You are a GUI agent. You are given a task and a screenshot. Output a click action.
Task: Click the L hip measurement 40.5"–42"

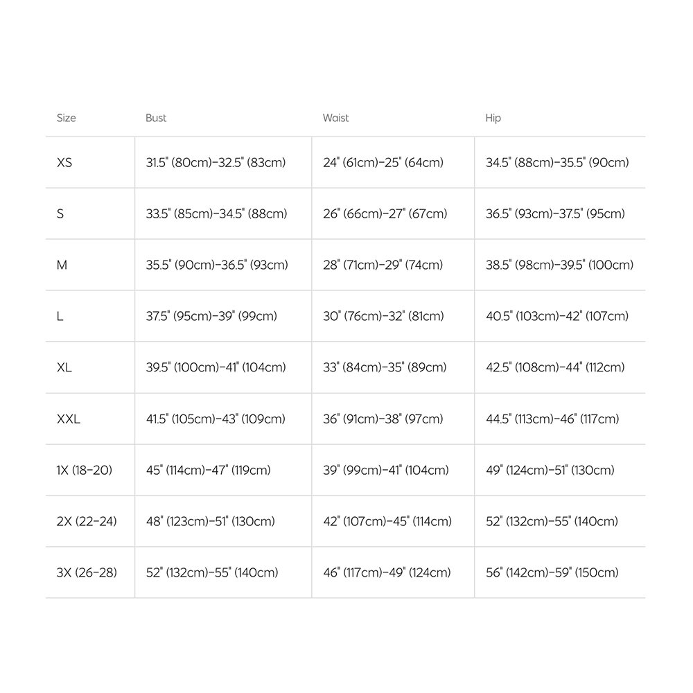click(x=557, y=317)
